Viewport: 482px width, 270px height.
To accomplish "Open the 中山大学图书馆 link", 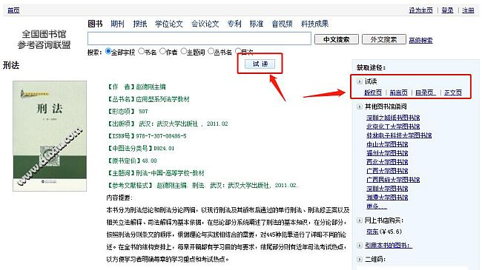I will pyautogui.click(x=387, y=144).
